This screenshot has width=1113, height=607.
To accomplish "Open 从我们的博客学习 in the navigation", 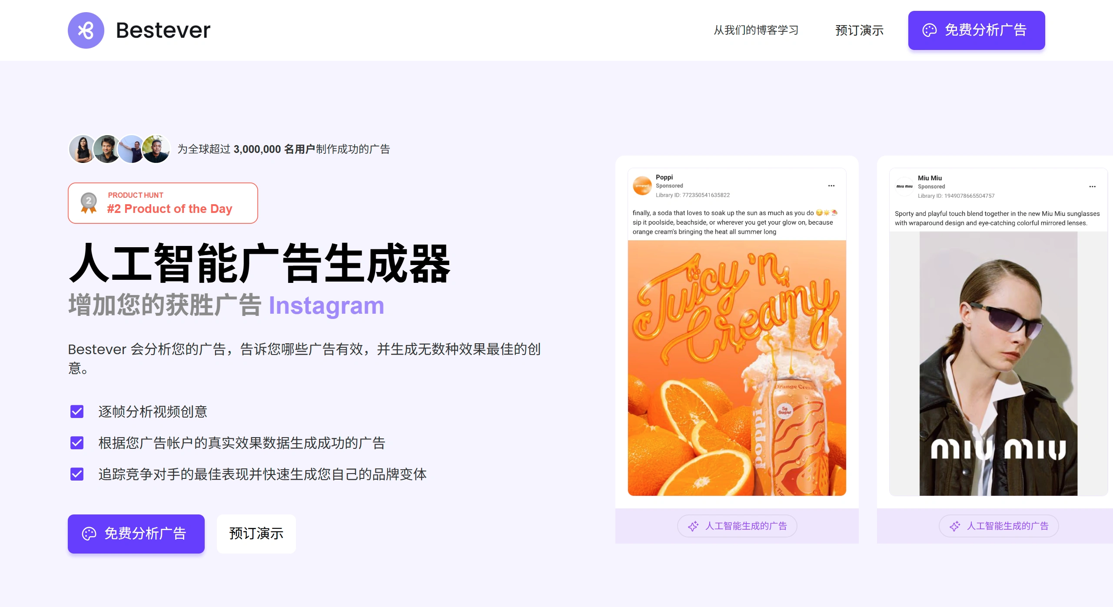I will tap(755, 30).
